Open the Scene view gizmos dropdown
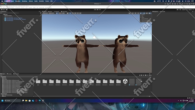 tap(150, 13)
